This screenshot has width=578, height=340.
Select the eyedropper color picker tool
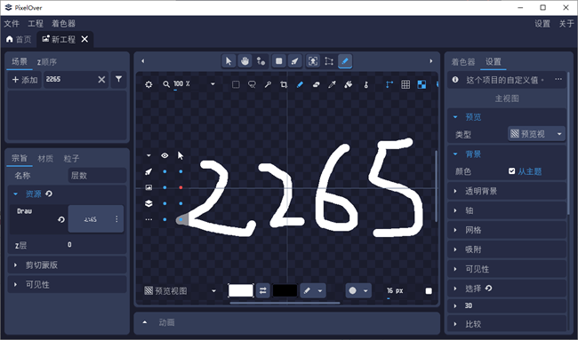tap(332, 84)
